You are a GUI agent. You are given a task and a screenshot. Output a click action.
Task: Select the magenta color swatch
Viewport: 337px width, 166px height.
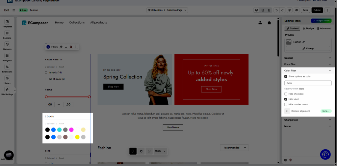[x=71, y=130]
